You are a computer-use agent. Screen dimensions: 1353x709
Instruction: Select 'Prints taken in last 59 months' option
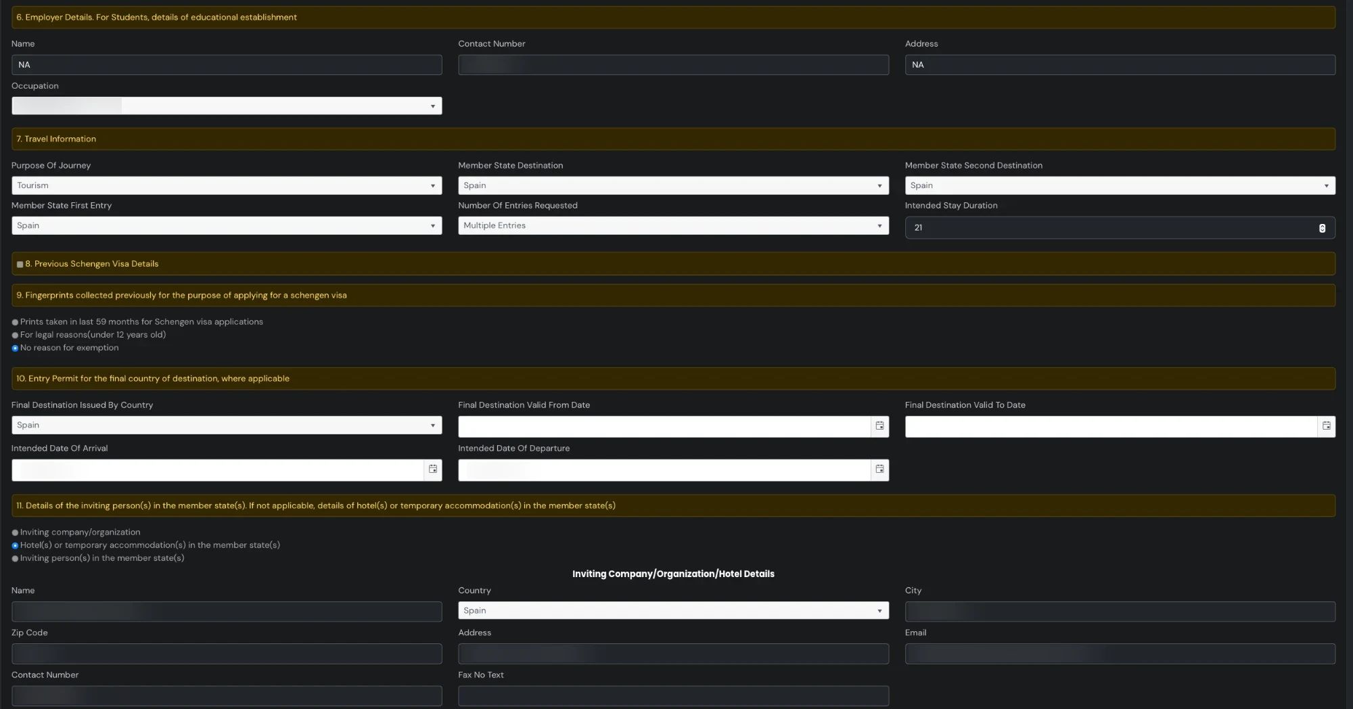click(15, 323)
